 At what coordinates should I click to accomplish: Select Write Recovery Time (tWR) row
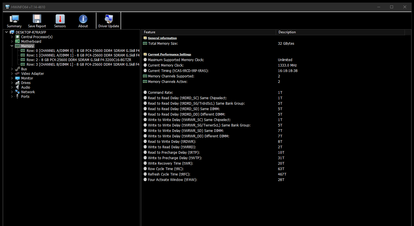point(275,163)
